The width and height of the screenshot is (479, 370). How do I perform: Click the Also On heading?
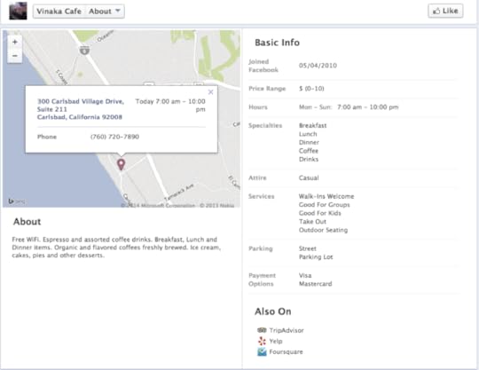tap(273, 311)
